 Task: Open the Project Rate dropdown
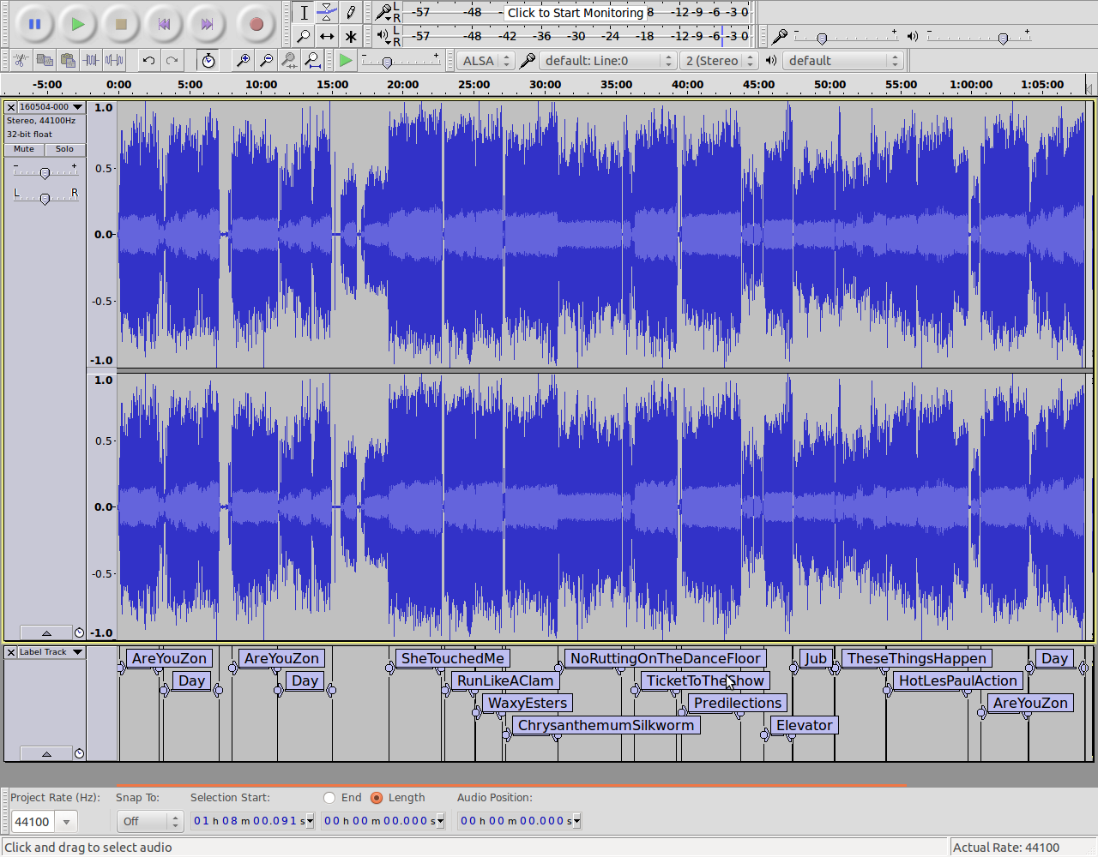click(66, 822)
